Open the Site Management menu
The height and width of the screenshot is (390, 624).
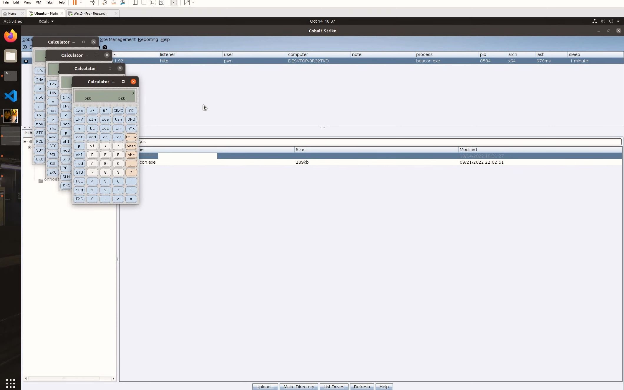pos(118,39)
